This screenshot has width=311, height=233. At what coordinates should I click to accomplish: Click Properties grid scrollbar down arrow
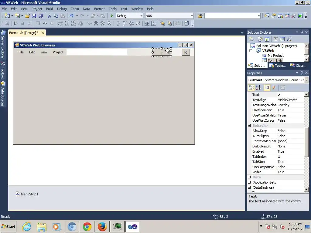[x=306, y=190]
